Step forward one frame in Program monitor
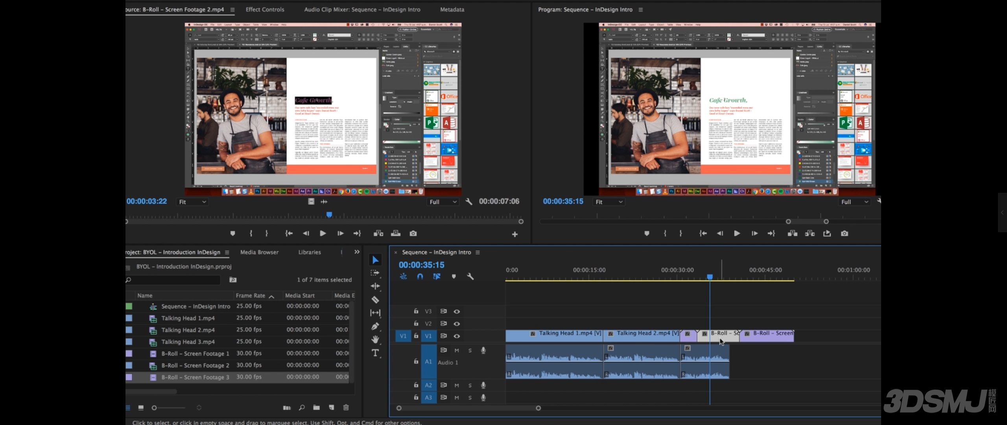This screenshot has height=425, width=1007. pos(754,233)
